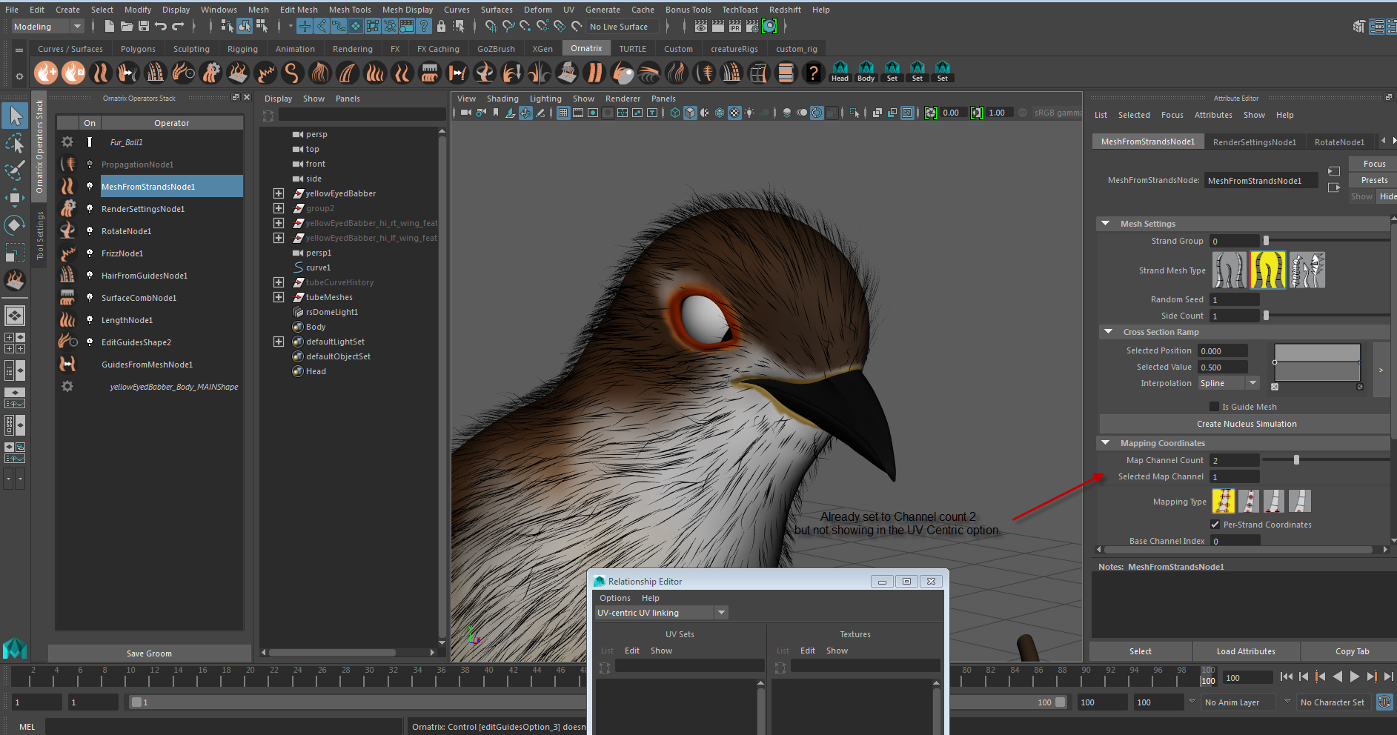Viewport: 1397px width, 735px height.
Task: Select the arrow Select tool in toolbox
Action: (x=15, y=116)
